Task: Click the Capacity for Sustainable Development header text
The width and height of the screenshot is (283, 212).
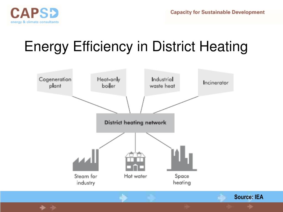Action: click(x=218, y=12)
